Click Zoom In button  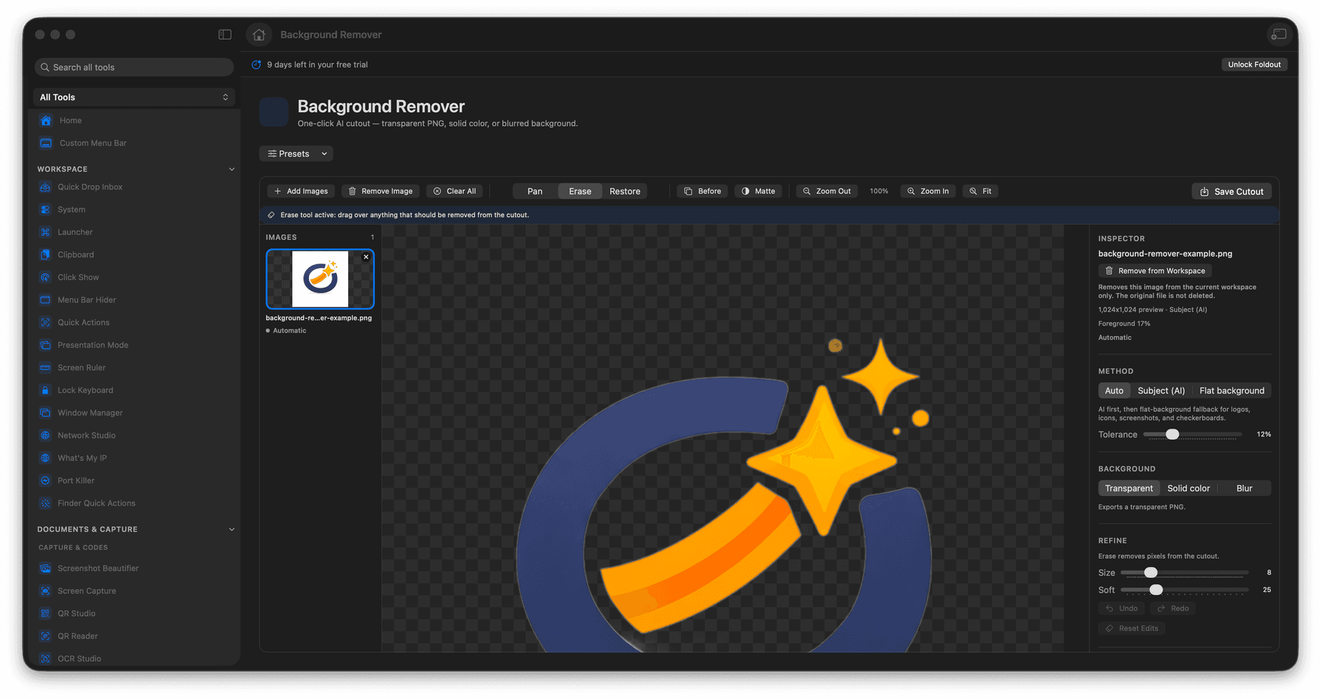click(x=927, y=191)
